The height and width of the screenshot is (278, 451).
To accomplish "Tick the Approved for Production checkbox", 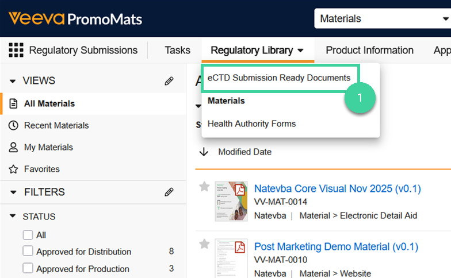I will [28, 268].
